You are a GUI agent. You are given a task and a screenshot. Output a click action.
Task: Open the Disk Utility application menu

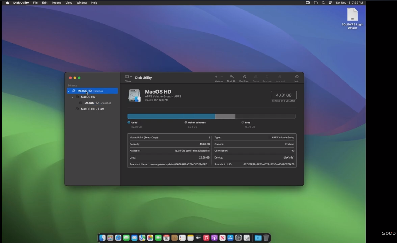pyautogui.click(x=21, y=3)
